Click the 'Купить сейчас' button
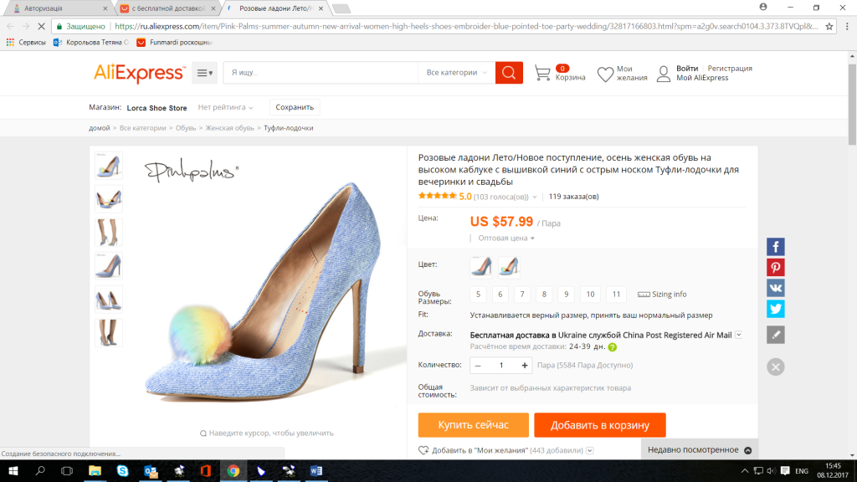The height and width of the screenshot is (482, 857). tap(473, 425)
